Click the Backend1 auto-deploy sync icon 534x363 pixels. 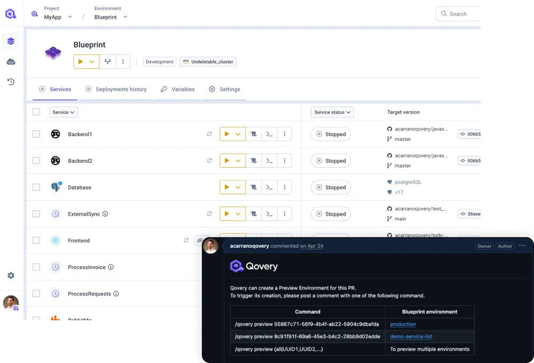tap(209, 134)
